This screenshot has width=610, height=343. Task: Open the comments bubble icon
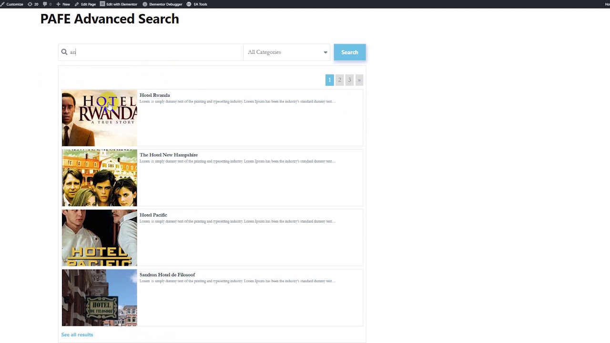pyautogui.click(x=47, y=4)
